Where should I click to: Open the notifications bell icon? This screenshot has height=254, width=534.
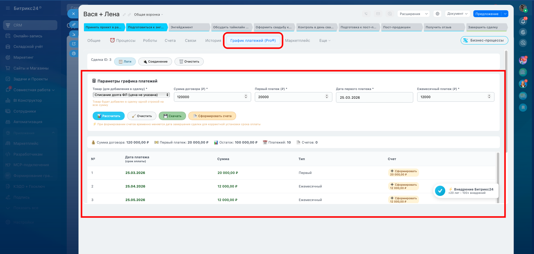523,21
